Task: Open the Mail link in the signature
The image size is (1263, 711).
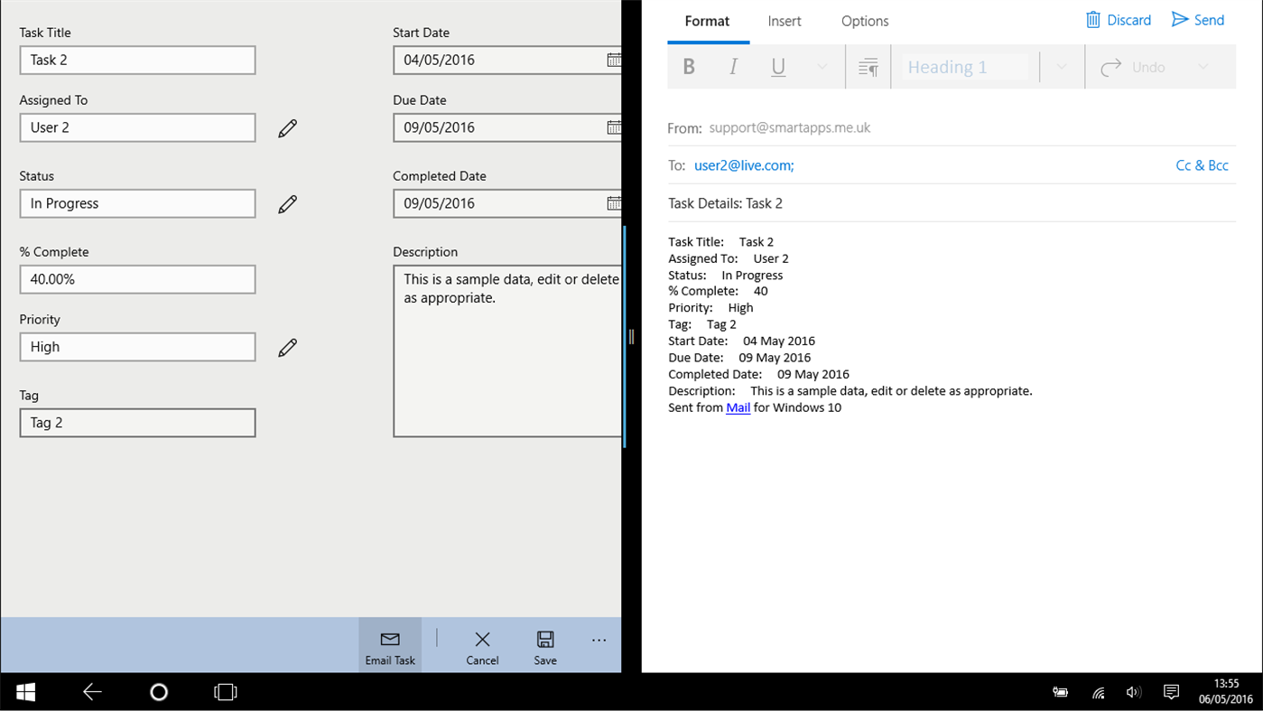Action: point(738,407)
